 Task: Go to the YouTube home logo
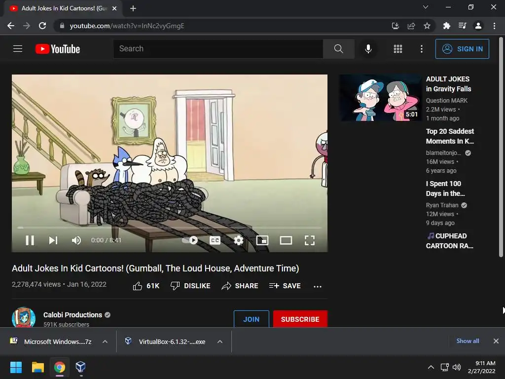(58, 49)
